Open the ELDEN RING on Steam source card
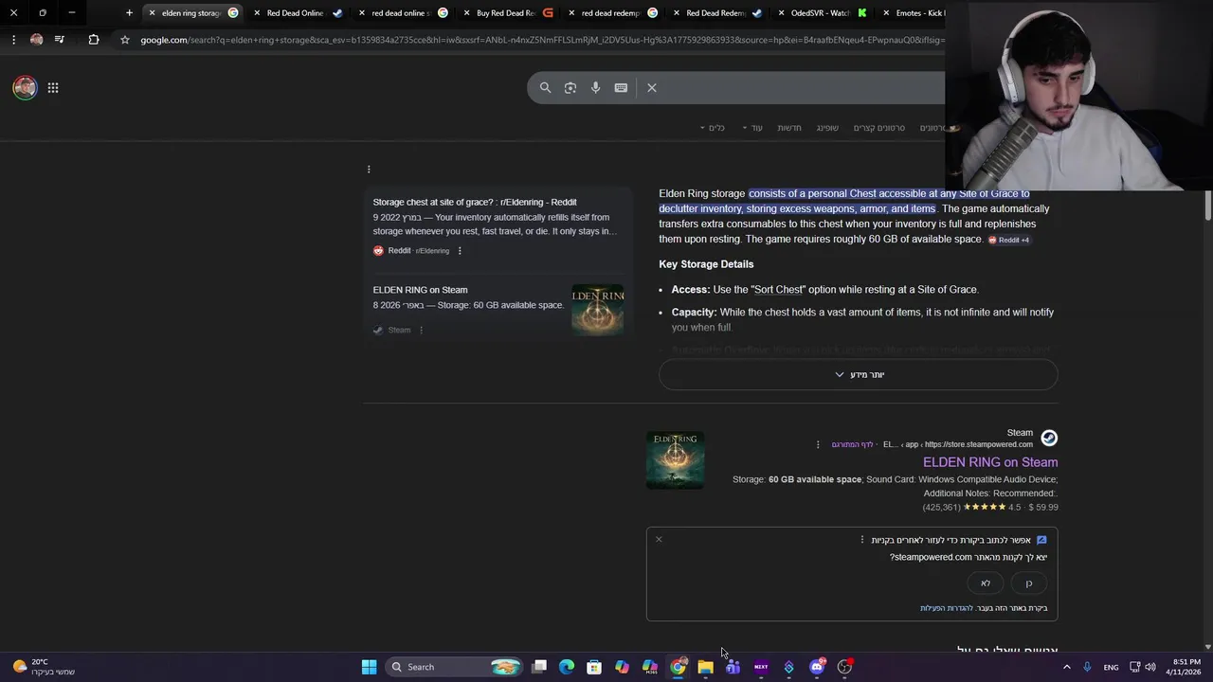 point(420,290)
